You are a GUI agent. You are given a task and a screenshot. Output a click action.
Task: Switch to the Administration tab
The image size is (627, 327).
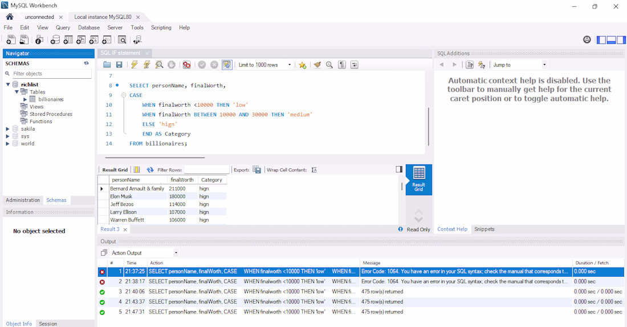(x=23, y=200)
